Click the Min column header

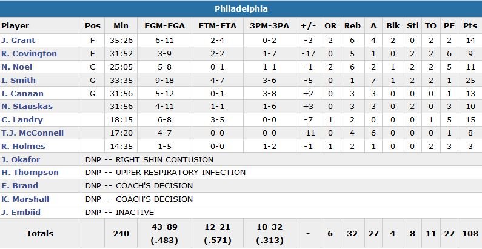pyautogui.click(x=121, y=26)
